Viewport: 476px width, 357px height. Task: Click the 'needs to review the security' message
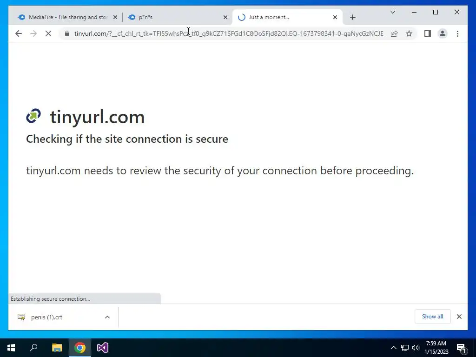[220, 171]
